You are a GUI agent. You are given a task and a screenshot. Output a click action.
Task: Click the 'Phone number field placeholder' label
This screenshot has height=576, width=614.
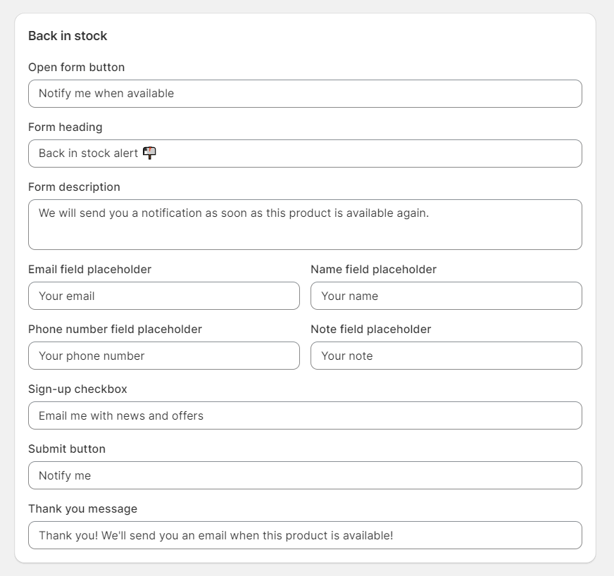115,330
